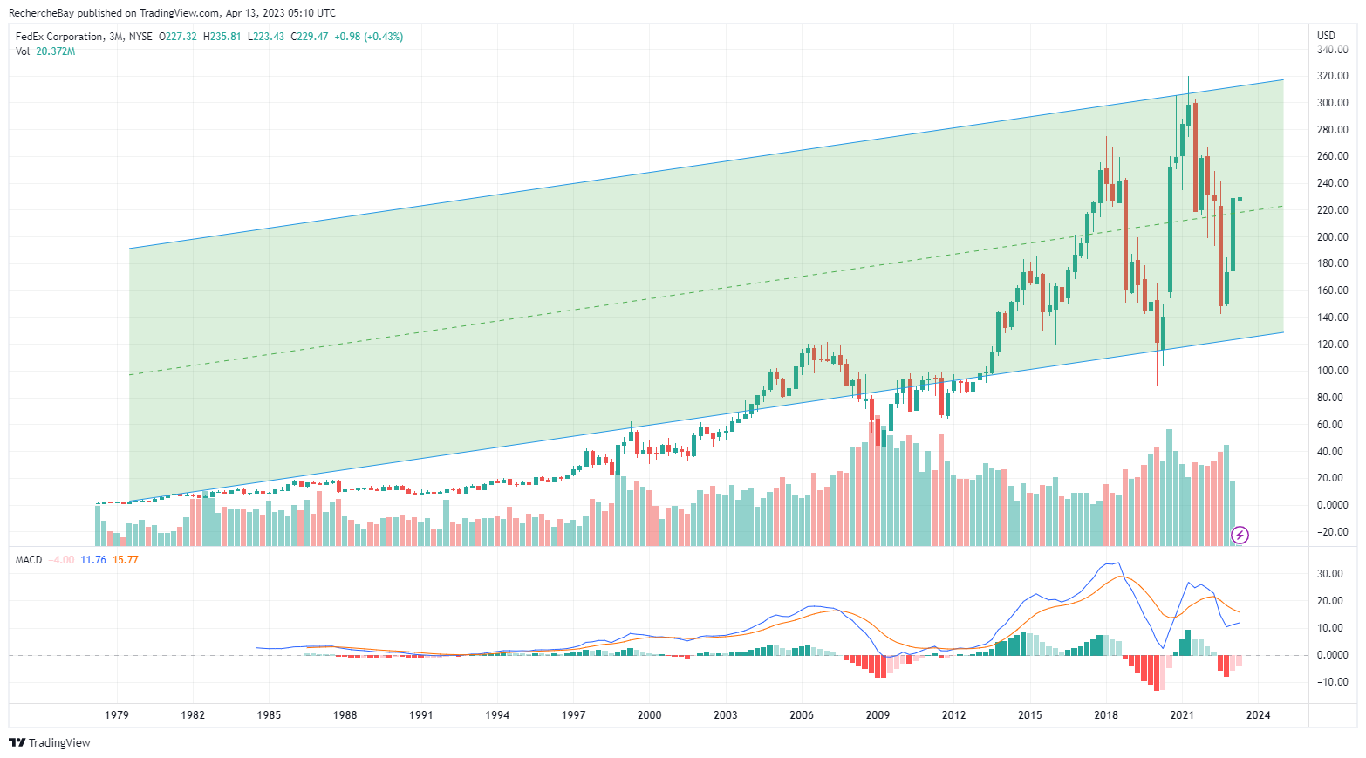Click the 2018 time axis label
This screenshot has height=758, width=1366.
click(1106, 715)
